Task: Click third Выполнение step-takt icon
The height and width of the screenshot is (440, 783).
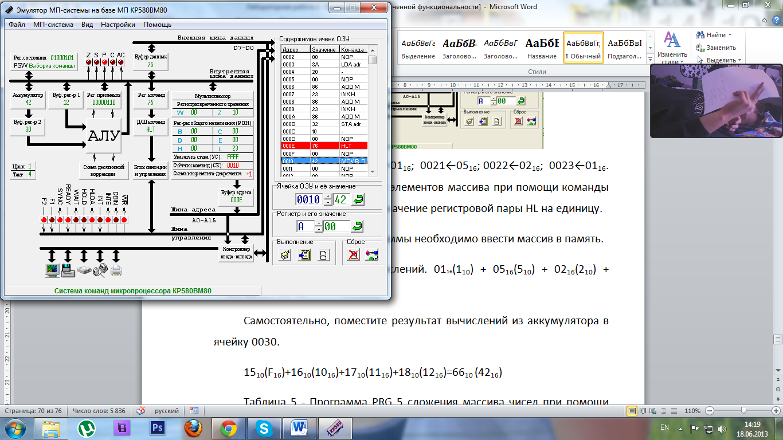Action: pos(323,256)
